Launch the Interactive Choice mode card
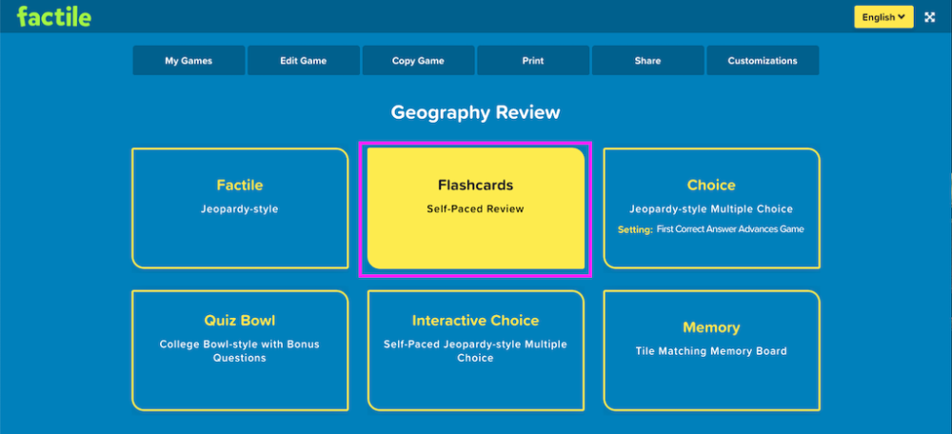Viewport: 952px width, 434px height. point(475,349)
